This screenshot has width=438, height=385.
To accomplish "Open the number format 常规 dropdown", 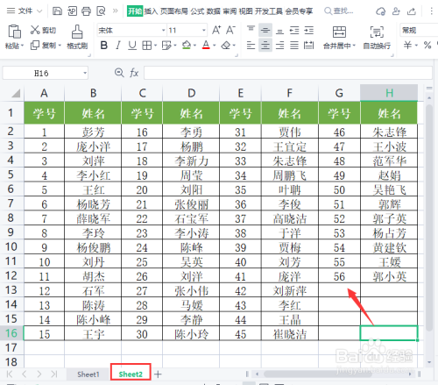I will pyautogui.click(x=419, y=30).
